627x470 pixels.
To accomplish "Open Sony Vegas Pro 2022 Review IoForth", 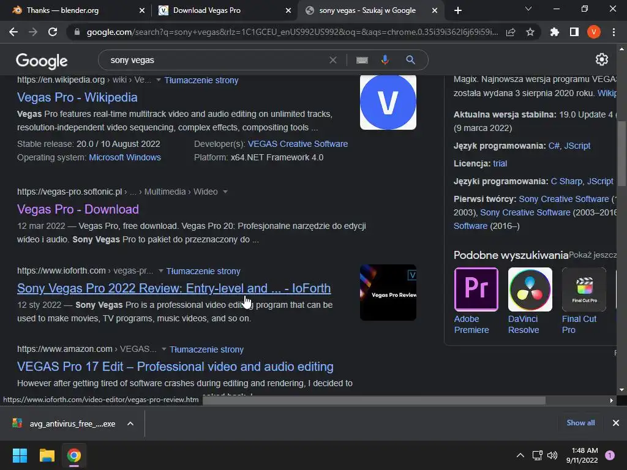I will point(174,289).
